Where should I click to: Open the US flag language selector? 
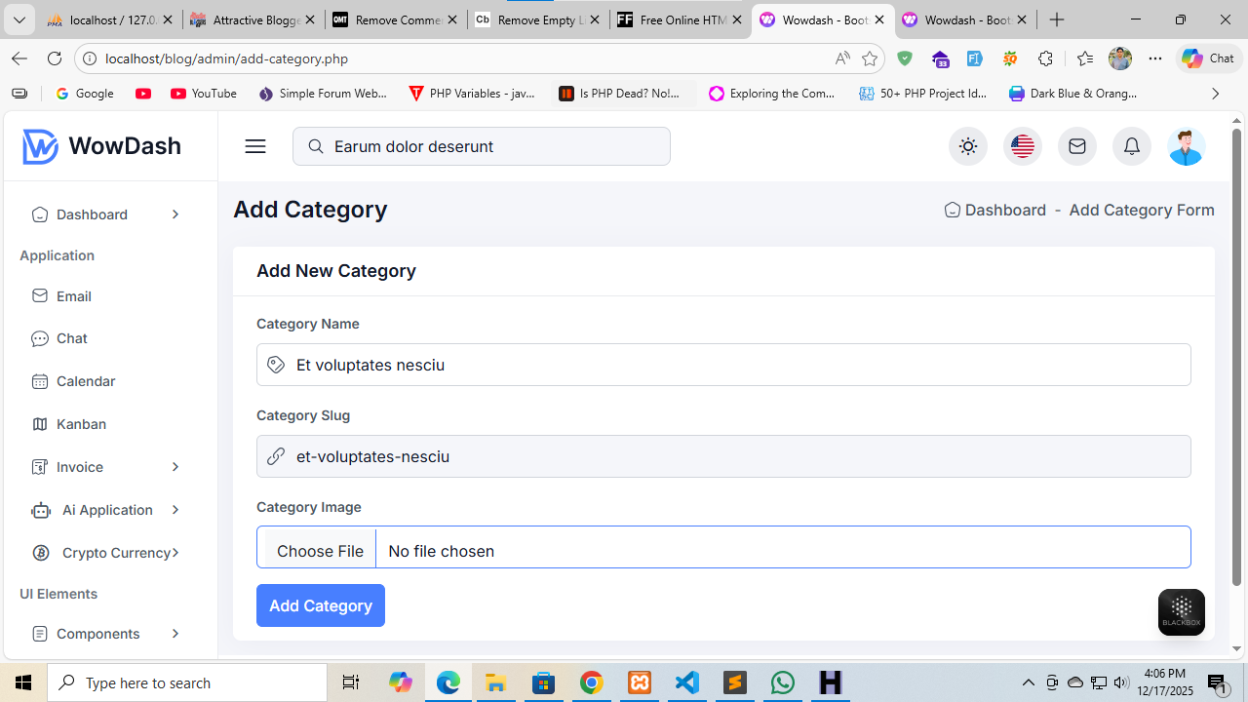(1022, 146)
